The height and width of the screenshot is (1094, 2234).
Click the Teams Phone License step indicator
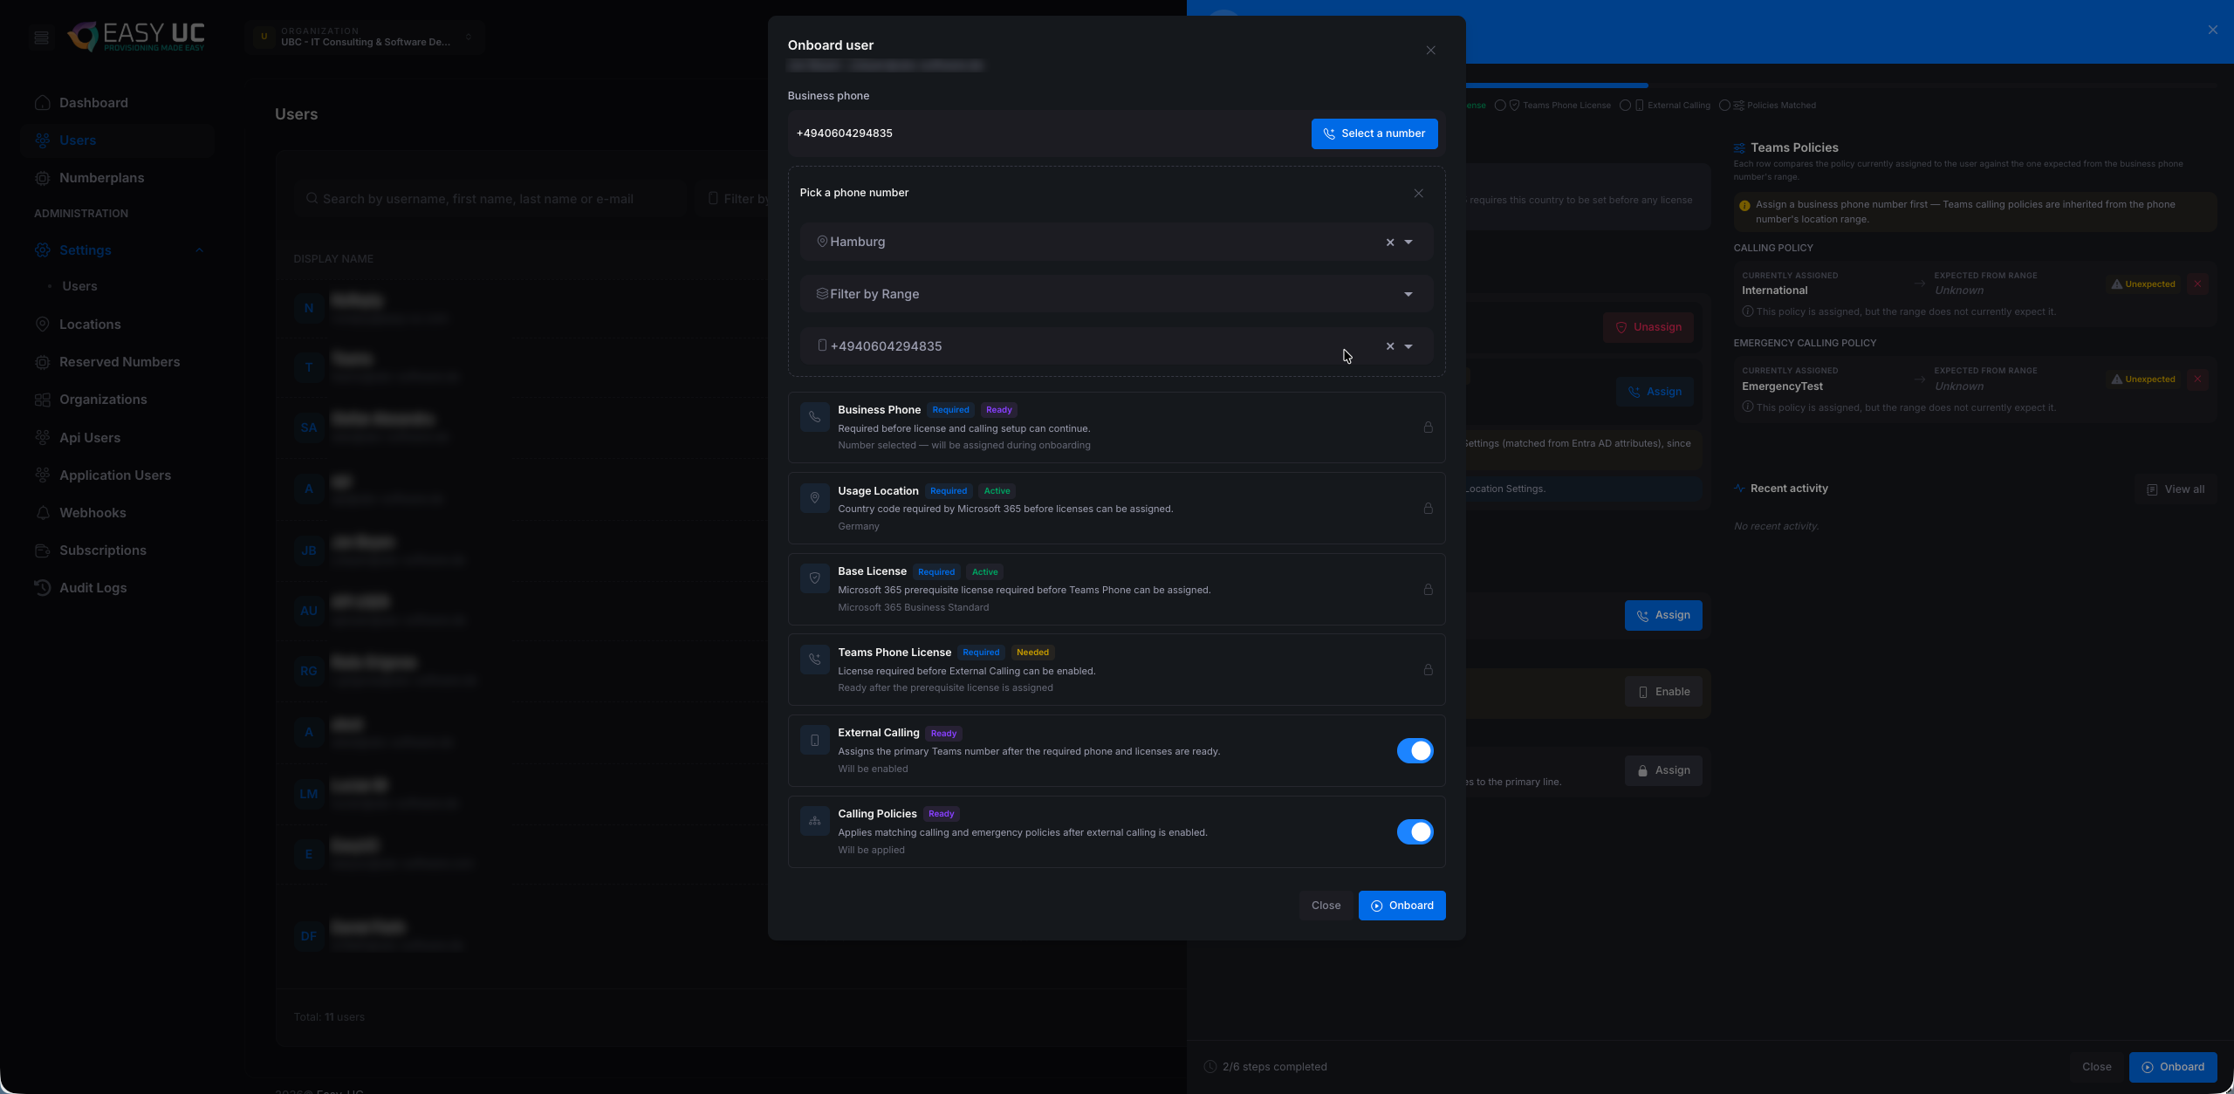point(1553,106)
